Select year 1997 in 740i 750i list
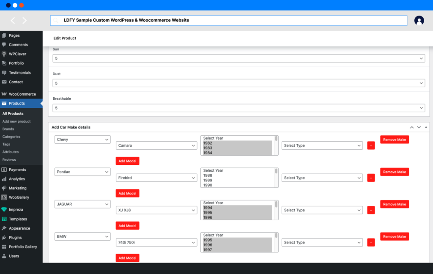Screen dimensions: 433x274 click(x=238, y=250)
